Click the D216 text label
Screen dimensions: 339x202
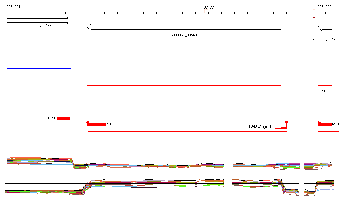pos(52,118)
